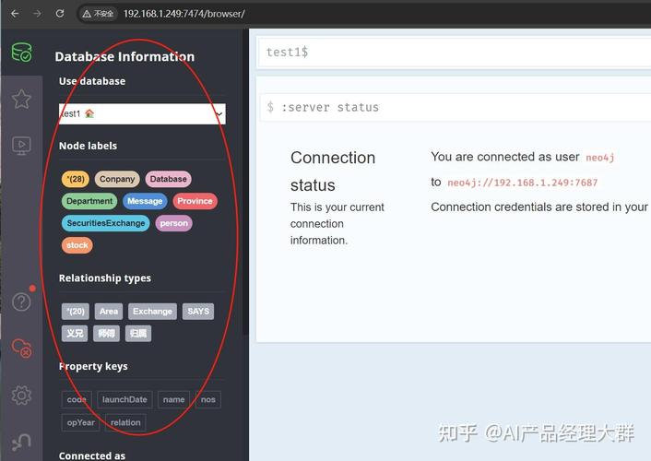Image resolution: width=651 pixels, height=461 pixels.
Task: Select the SAYS relationship type
Action: 198,311
